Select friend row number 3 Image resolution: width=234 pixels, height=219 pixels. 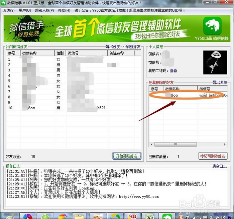tap(73, 70)
